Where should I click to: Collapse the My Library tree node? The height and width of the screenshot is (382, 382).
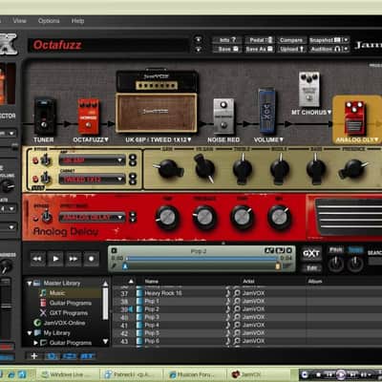30,333
